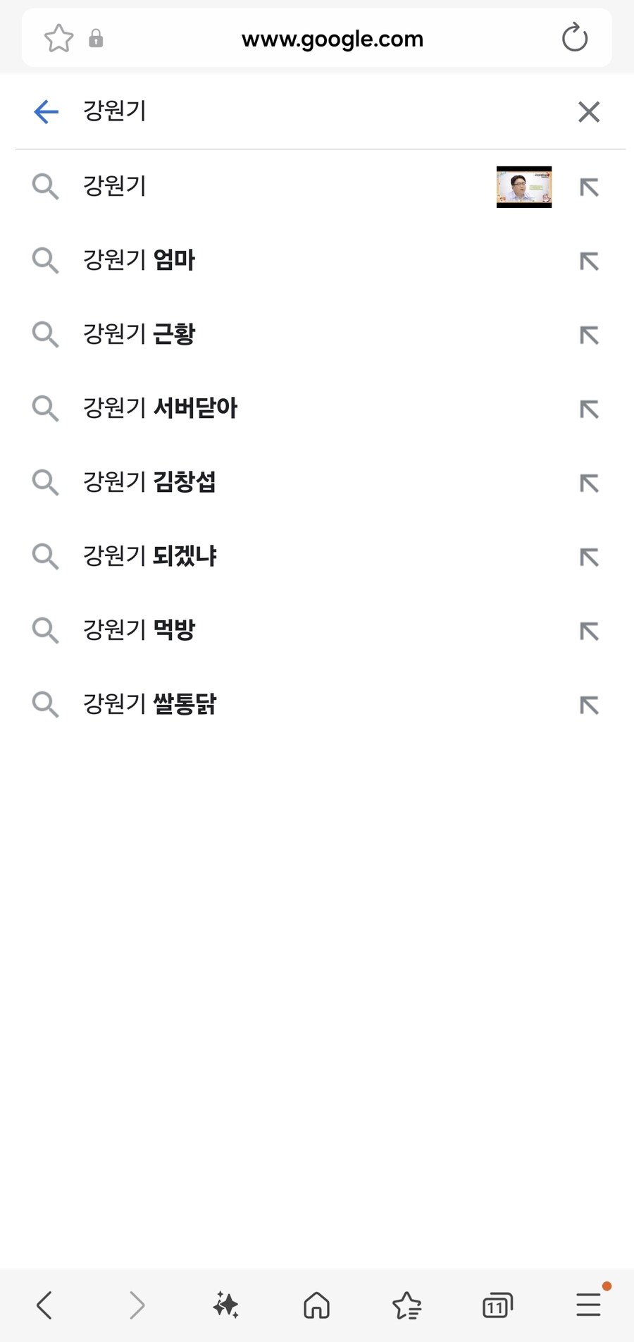This screenshot has height=1342, width=634.
Task: Open the AI sparkle assistant button
Action: [x=225, y=1305]
